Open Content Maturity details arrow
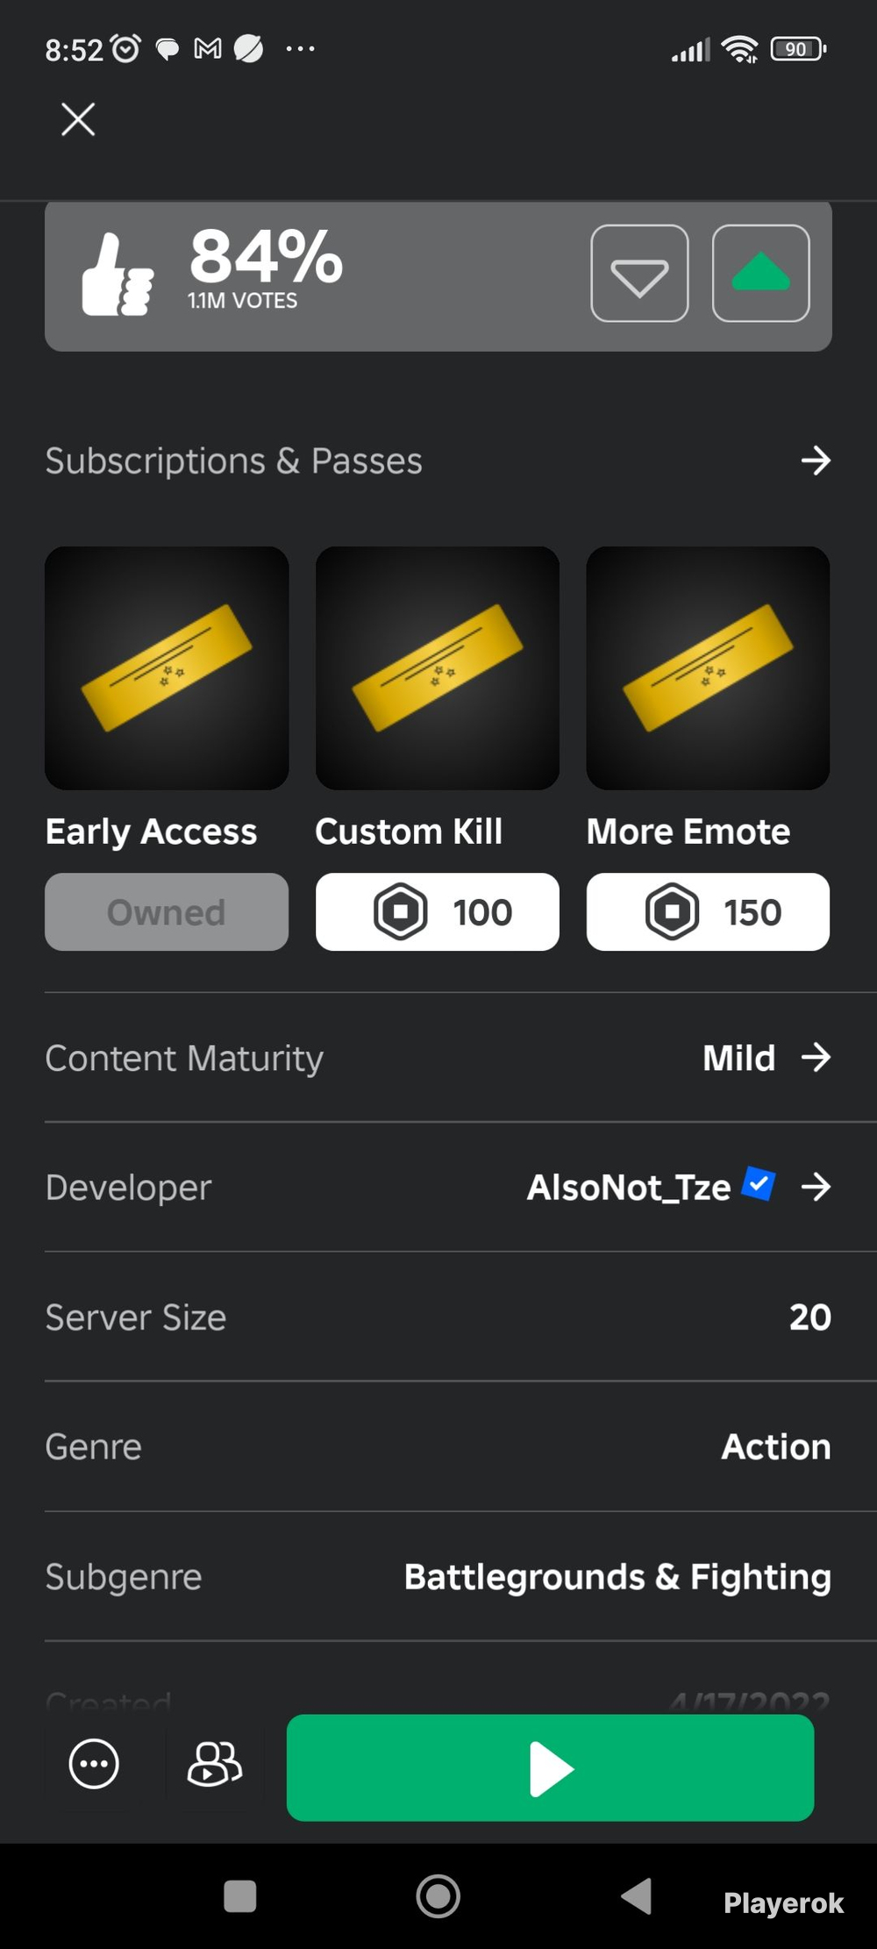 pyautogui.click(x=816, y=1058)
